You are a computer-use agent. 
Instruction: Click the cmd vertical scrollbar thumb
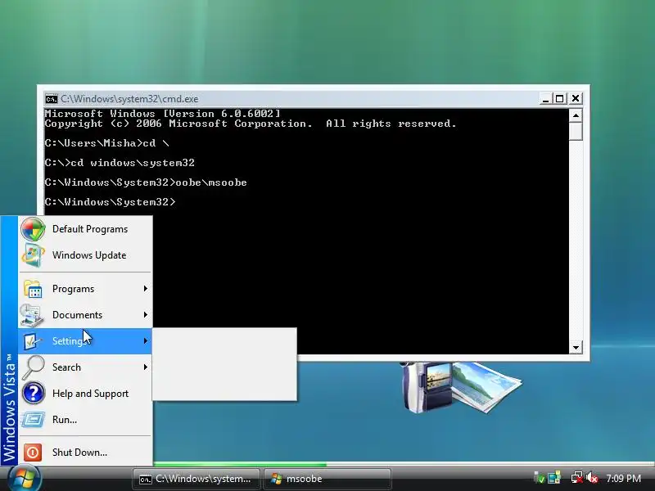[576, 132]
